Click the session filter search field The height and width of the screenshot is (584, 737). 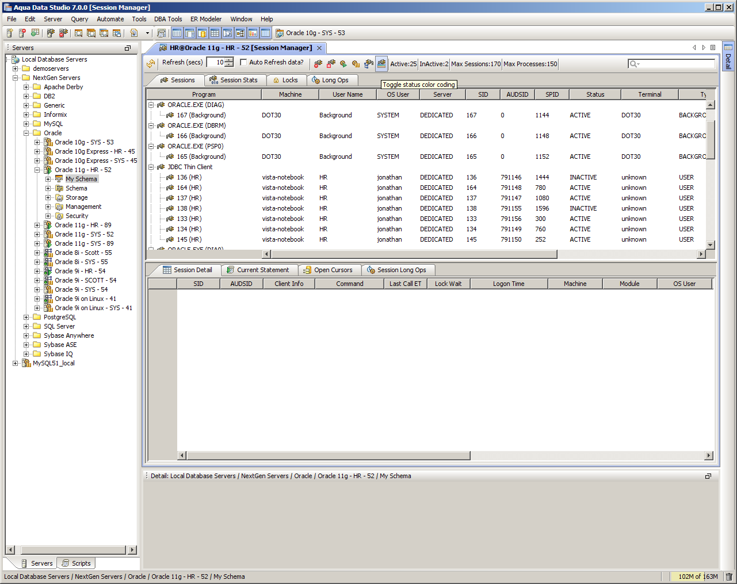671,64
